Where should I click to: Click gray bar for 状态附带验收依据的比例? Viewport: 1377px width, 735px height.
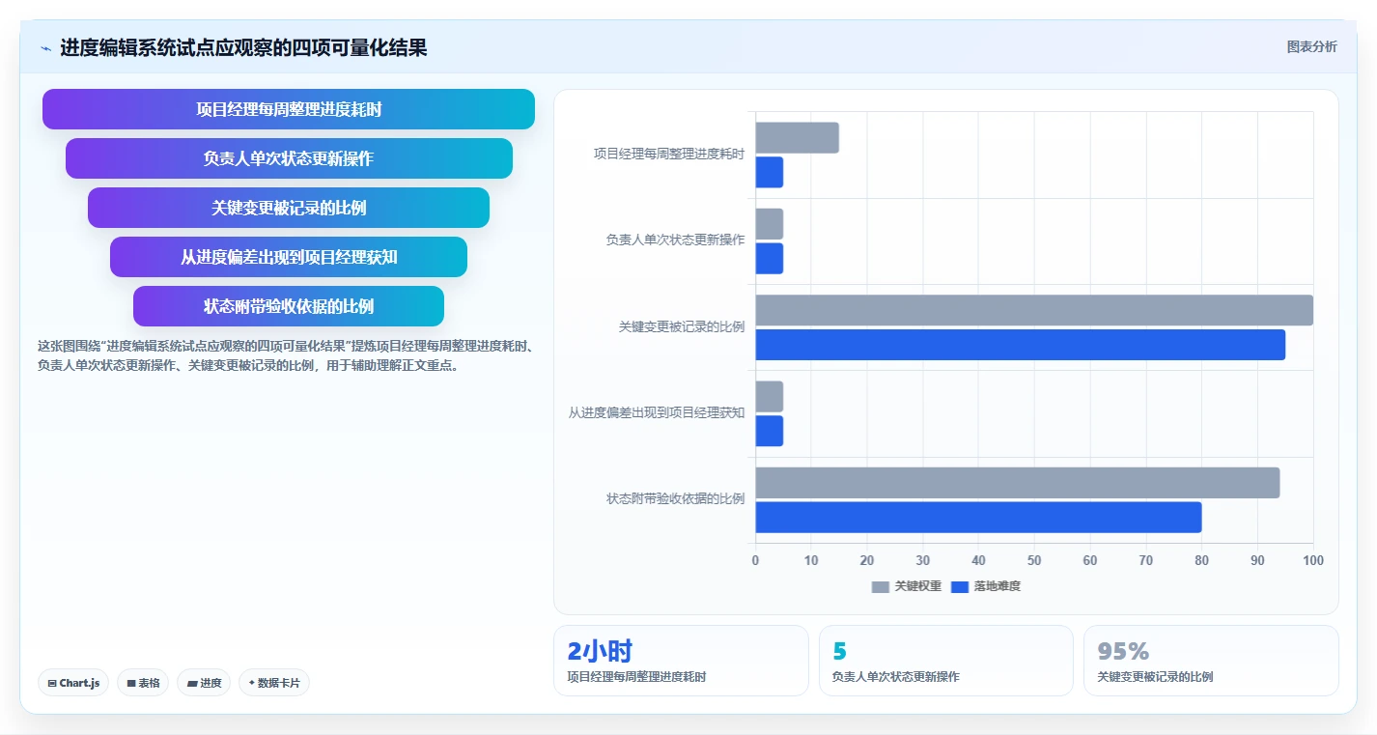coord(1017,483)
